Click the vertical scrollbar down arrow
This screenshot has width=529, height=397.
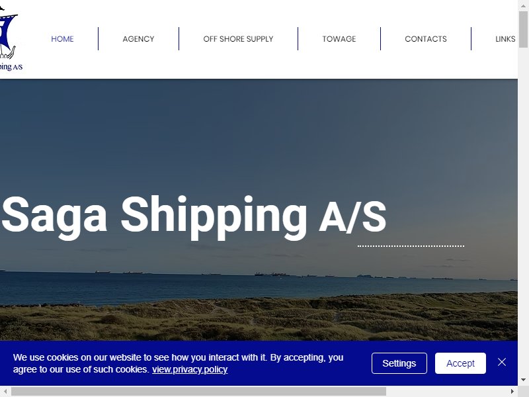(x=523, y=380)
